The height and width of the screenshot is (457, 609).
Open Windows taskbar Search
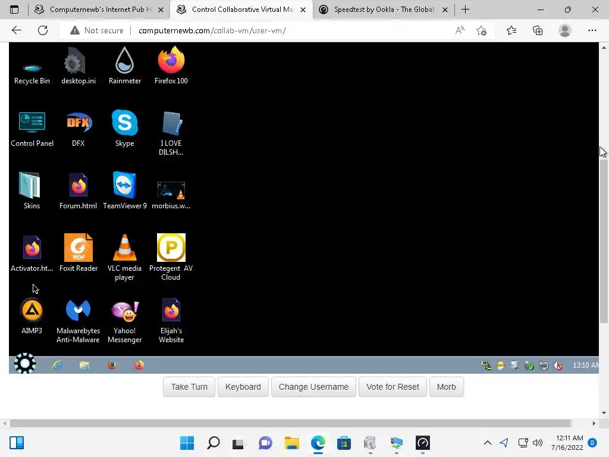click(214, 443)
